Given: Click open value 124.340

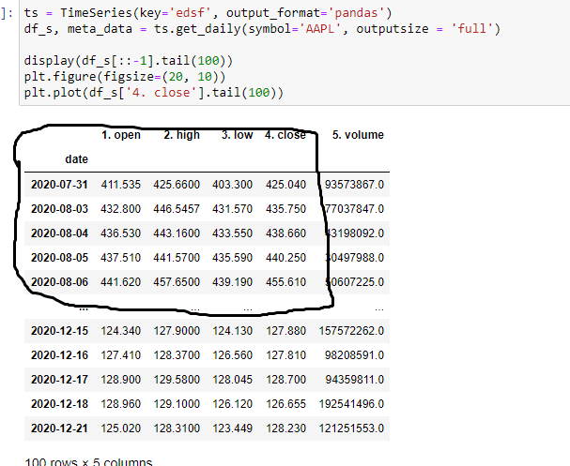Looking at the screenshot, I should pos(121,331).
